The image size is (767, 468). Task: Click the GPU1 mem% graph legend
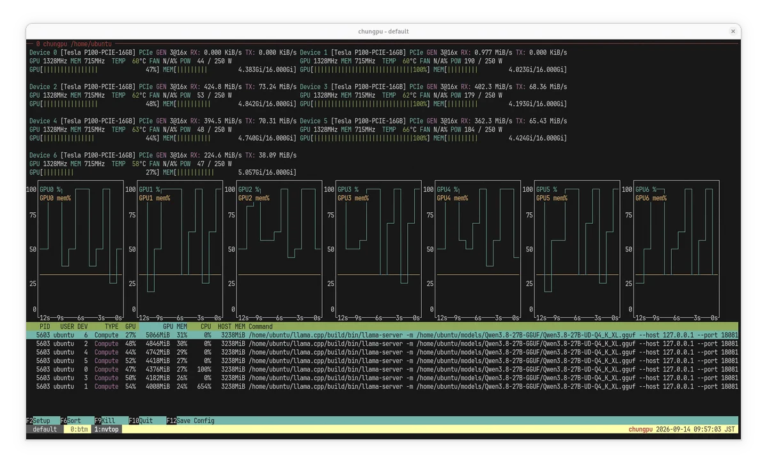154,198
